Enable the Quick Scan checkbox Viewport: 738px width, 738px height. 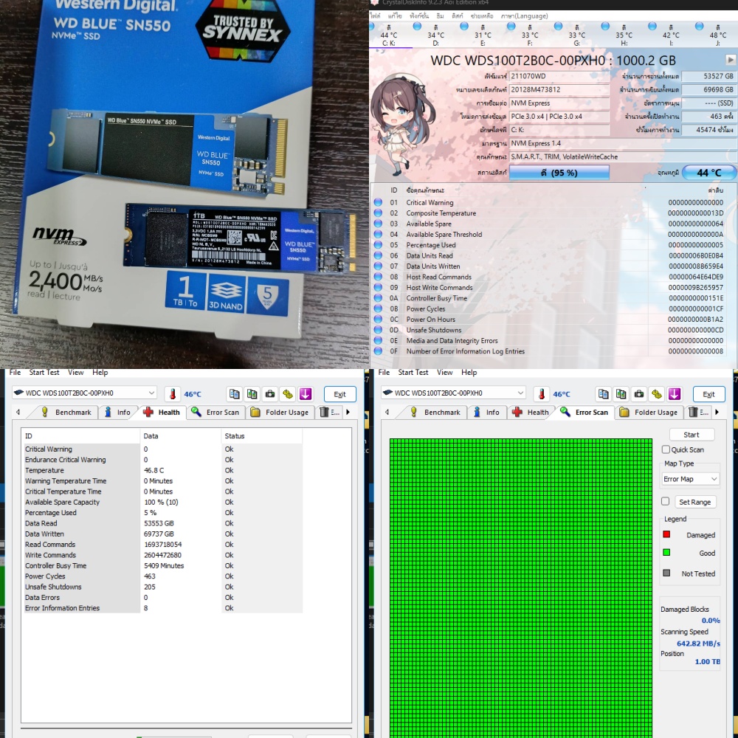(666, 449)
